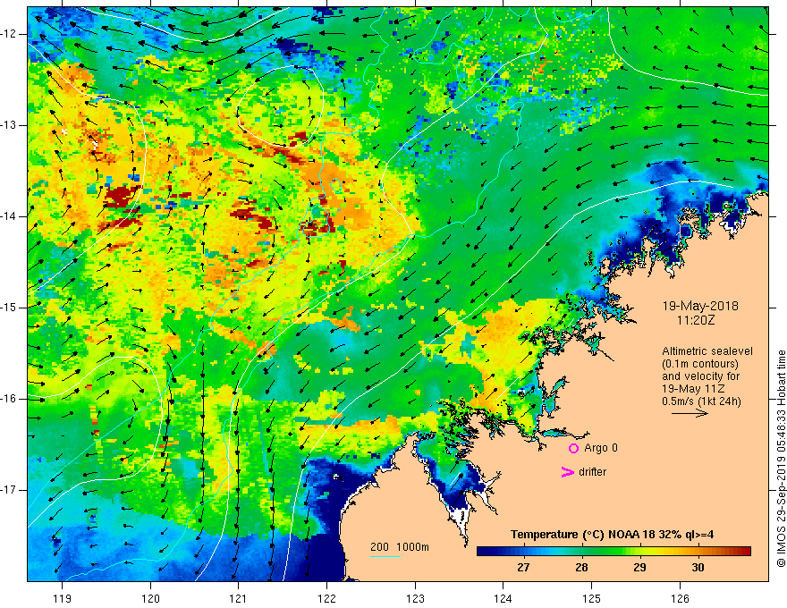Click the magenta drifter arrowhead legend marker
The width and height of the screenshot is (787, 608).
568,472
